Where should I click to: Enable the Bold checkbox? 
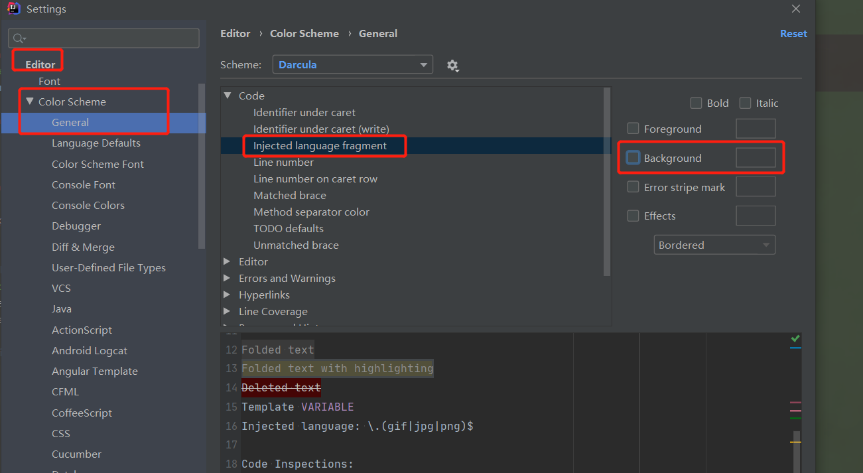click(696, 103)
